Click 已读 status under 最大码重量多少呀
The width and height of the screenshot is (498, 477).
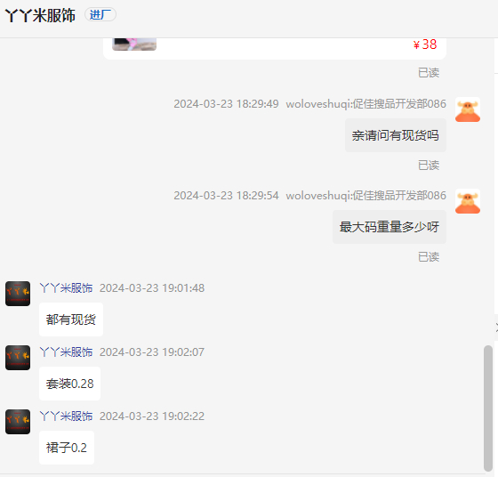(x=429, y=257)
